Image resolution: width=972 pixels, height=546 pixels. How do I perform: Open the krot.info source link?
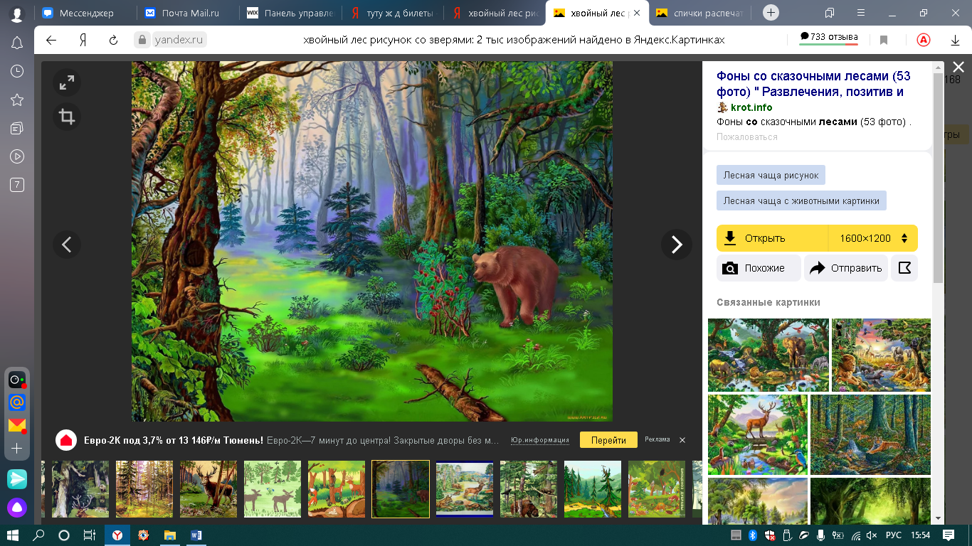tap(751, 107)
